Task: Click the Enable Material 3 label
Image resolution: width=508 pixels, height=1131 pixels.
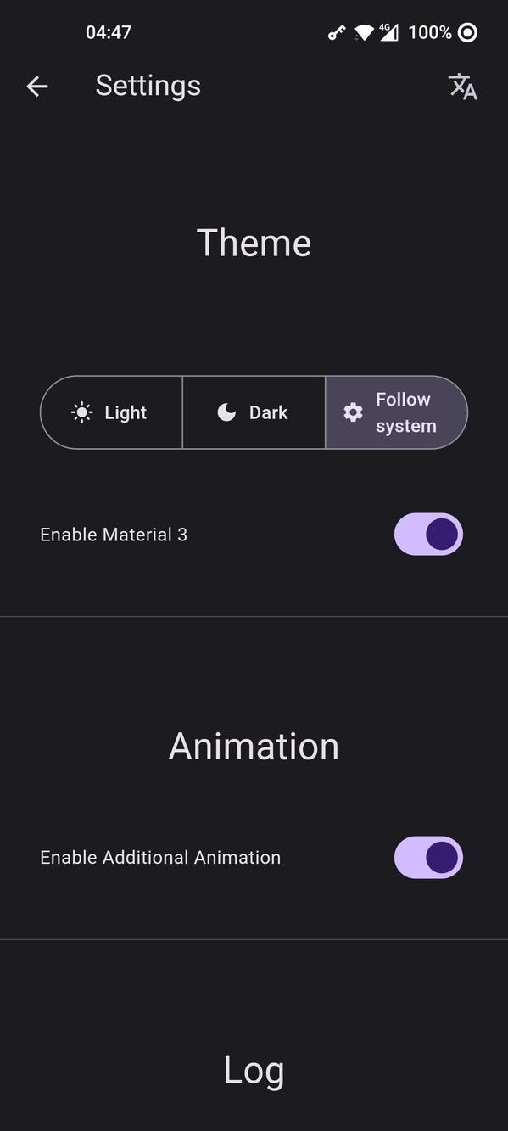Action: tap(113, 534)
